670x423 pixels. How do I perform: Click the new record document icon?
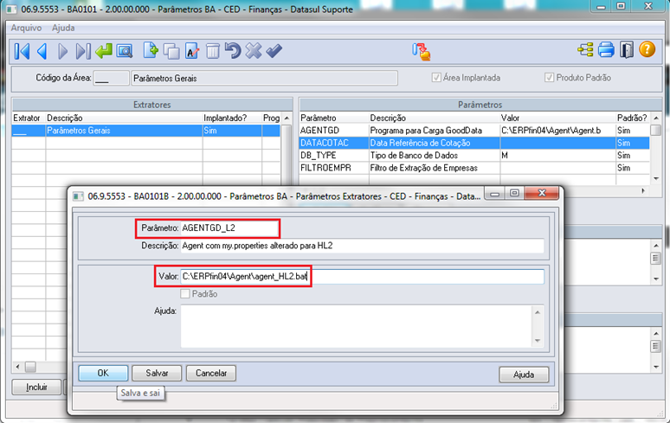[151, 50]
